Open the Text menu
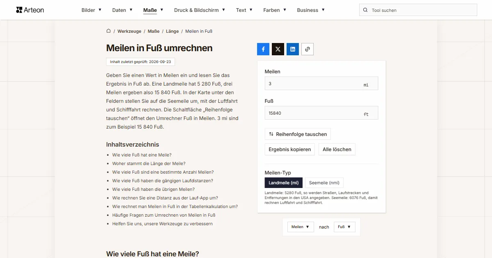Image resolution: width=492 pixels, height=258 pixels. click(244, 10)
